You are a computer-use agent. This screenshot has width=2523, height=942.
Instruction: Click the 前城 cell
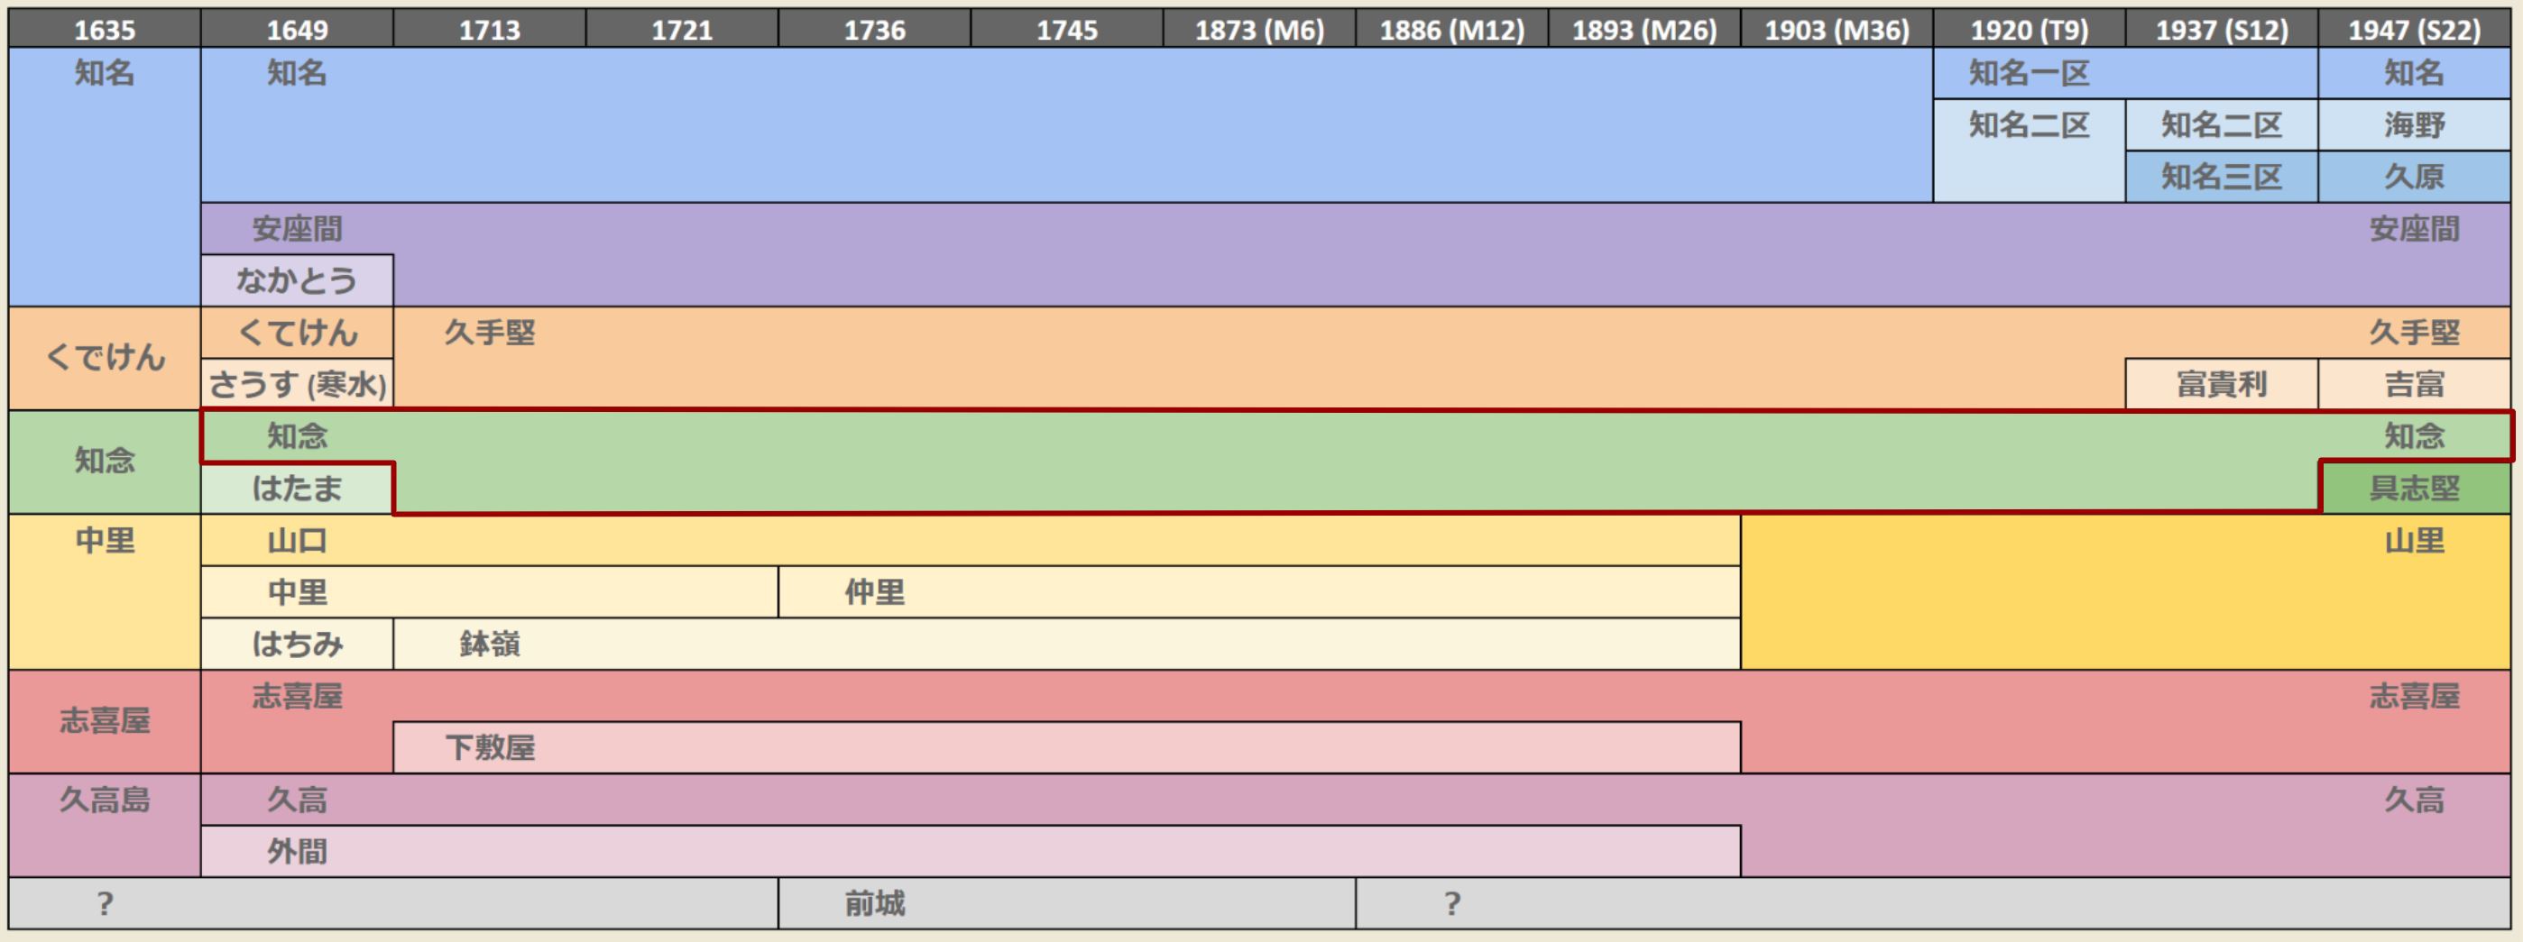1066,904
